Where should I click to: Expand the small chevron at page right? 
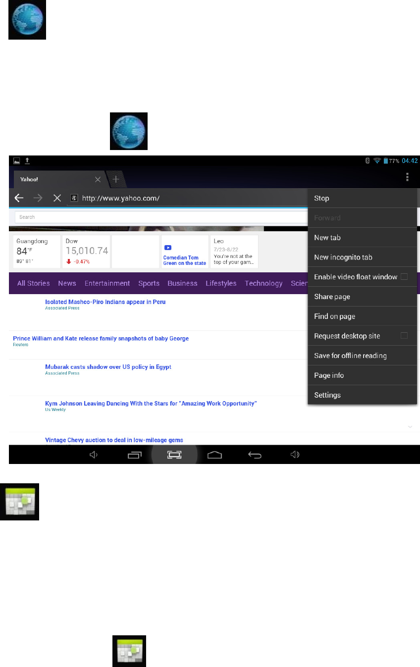coord(410,426)
